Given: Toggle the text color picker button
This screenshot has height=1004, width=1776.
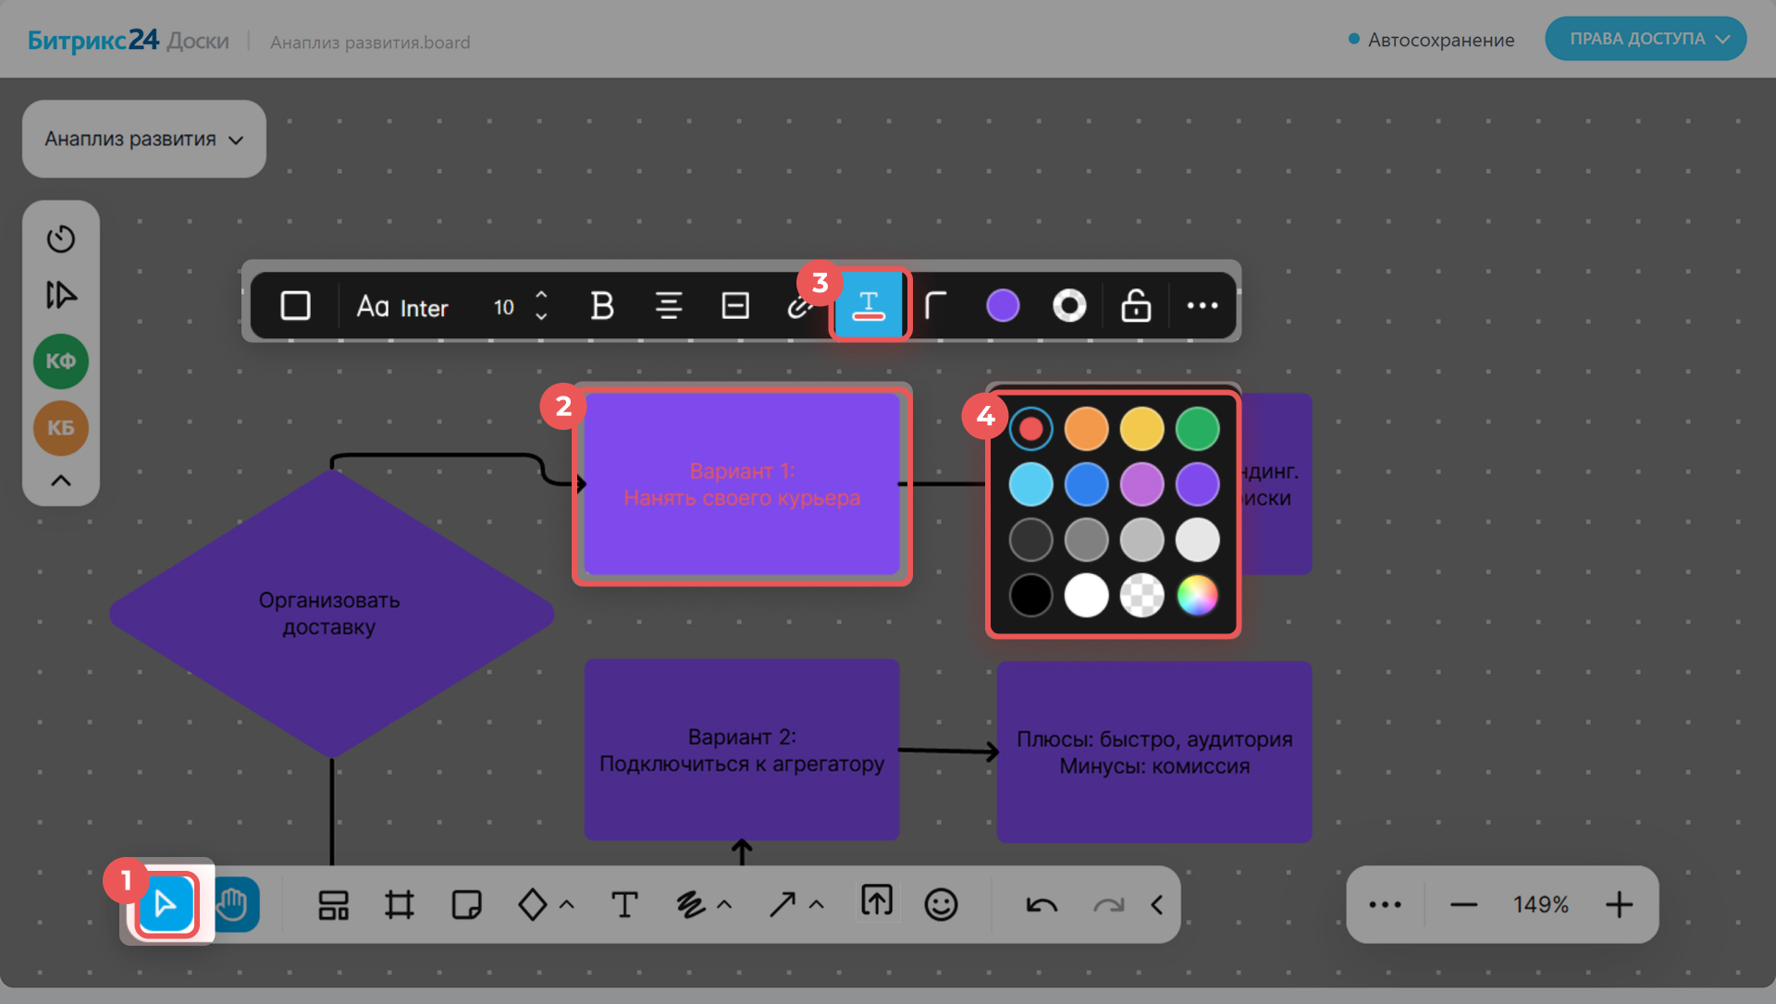Looking at the screenshot, I should click(869, 306).
